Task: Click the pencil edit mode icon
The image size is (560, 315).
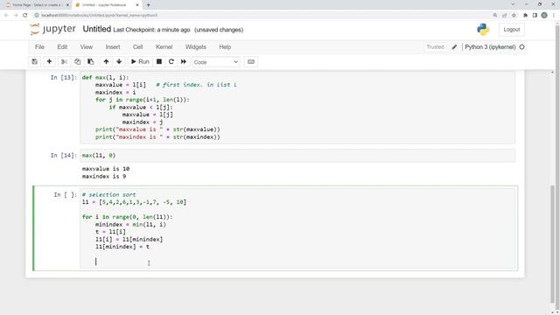Action: pyautogui.click(x=454, y=46)
